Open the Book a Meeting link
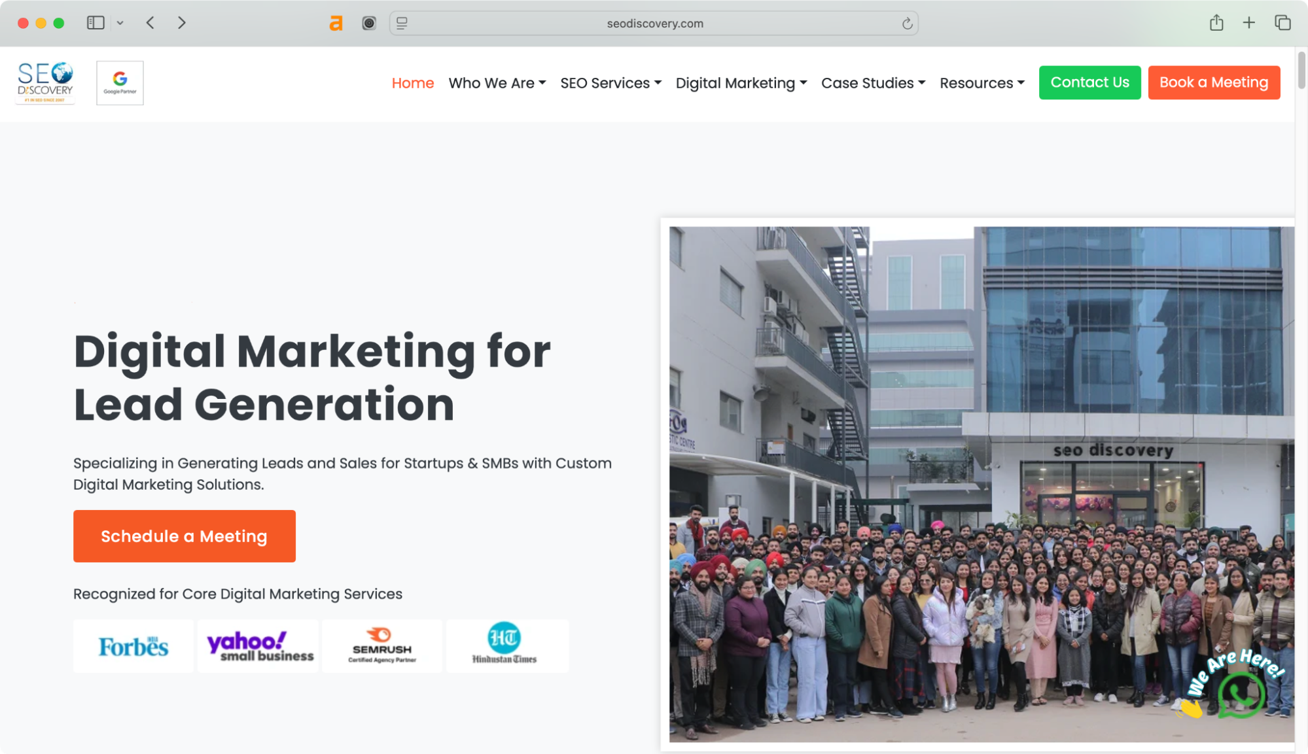The height and width of the screenshot is (754, 1308). (1214, 82)
